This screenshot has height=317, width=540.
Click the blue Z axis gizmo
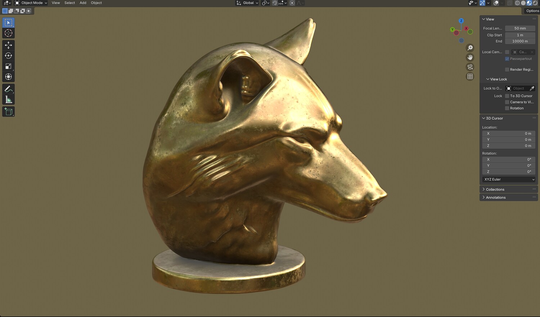pos(461,21)
